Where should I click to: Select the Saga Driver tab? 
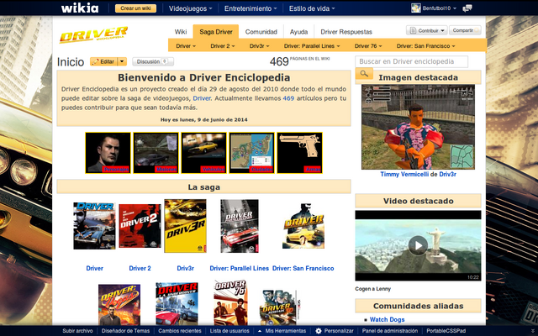216,32
